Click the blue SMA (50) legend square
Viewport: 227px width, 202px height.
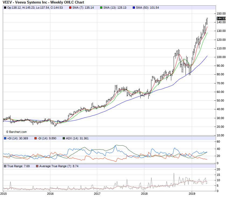[x=134, y=8]
